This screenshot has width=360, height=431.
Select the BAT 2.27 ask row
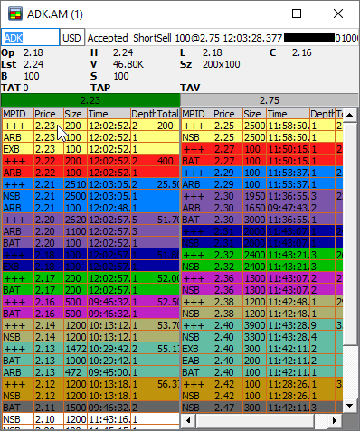[x=262, y=161]
